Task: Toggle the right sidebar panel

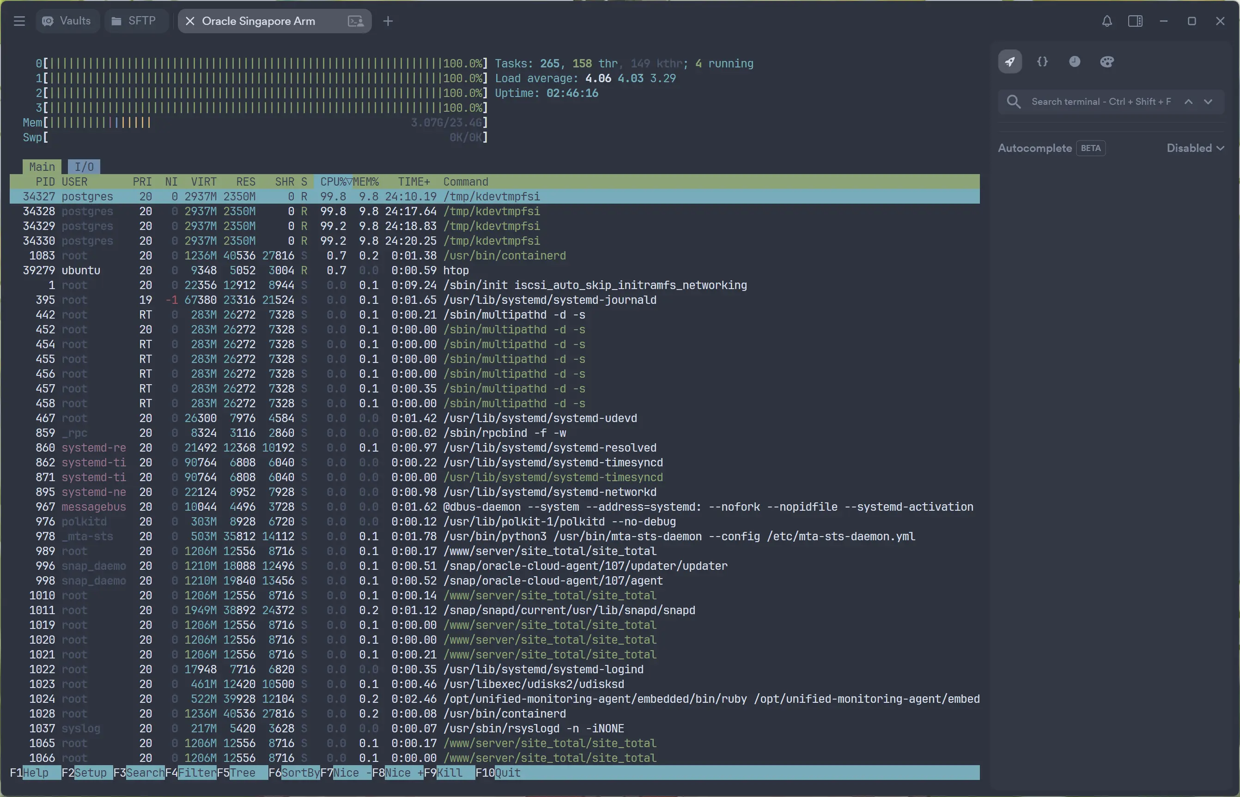Action: [1135, 21]
